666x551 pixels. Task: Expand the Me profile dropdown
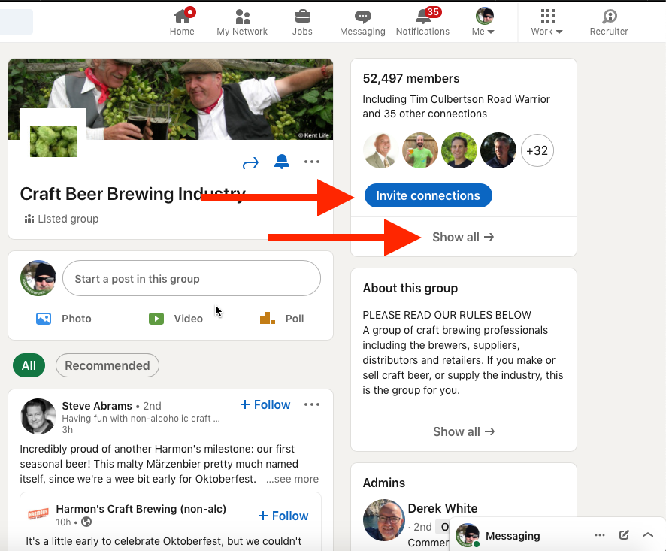click(483, 22)
